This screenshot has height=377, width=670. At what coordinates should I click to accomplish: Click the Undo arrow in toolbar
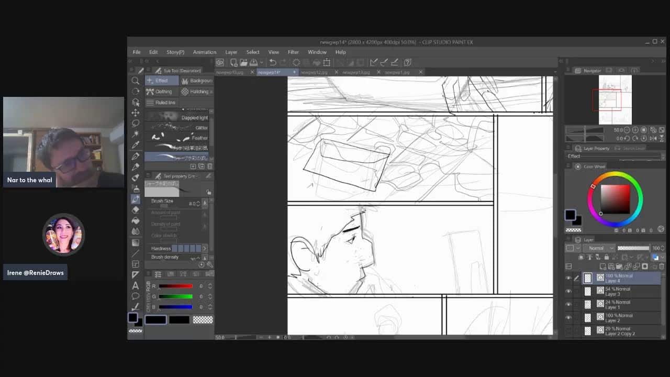tap(273, 62)
